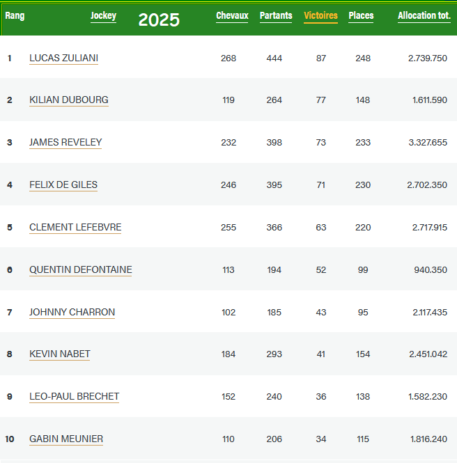
Task: Open Lucas Zuliani jockey profile
Action: click(x=63, y=58)
